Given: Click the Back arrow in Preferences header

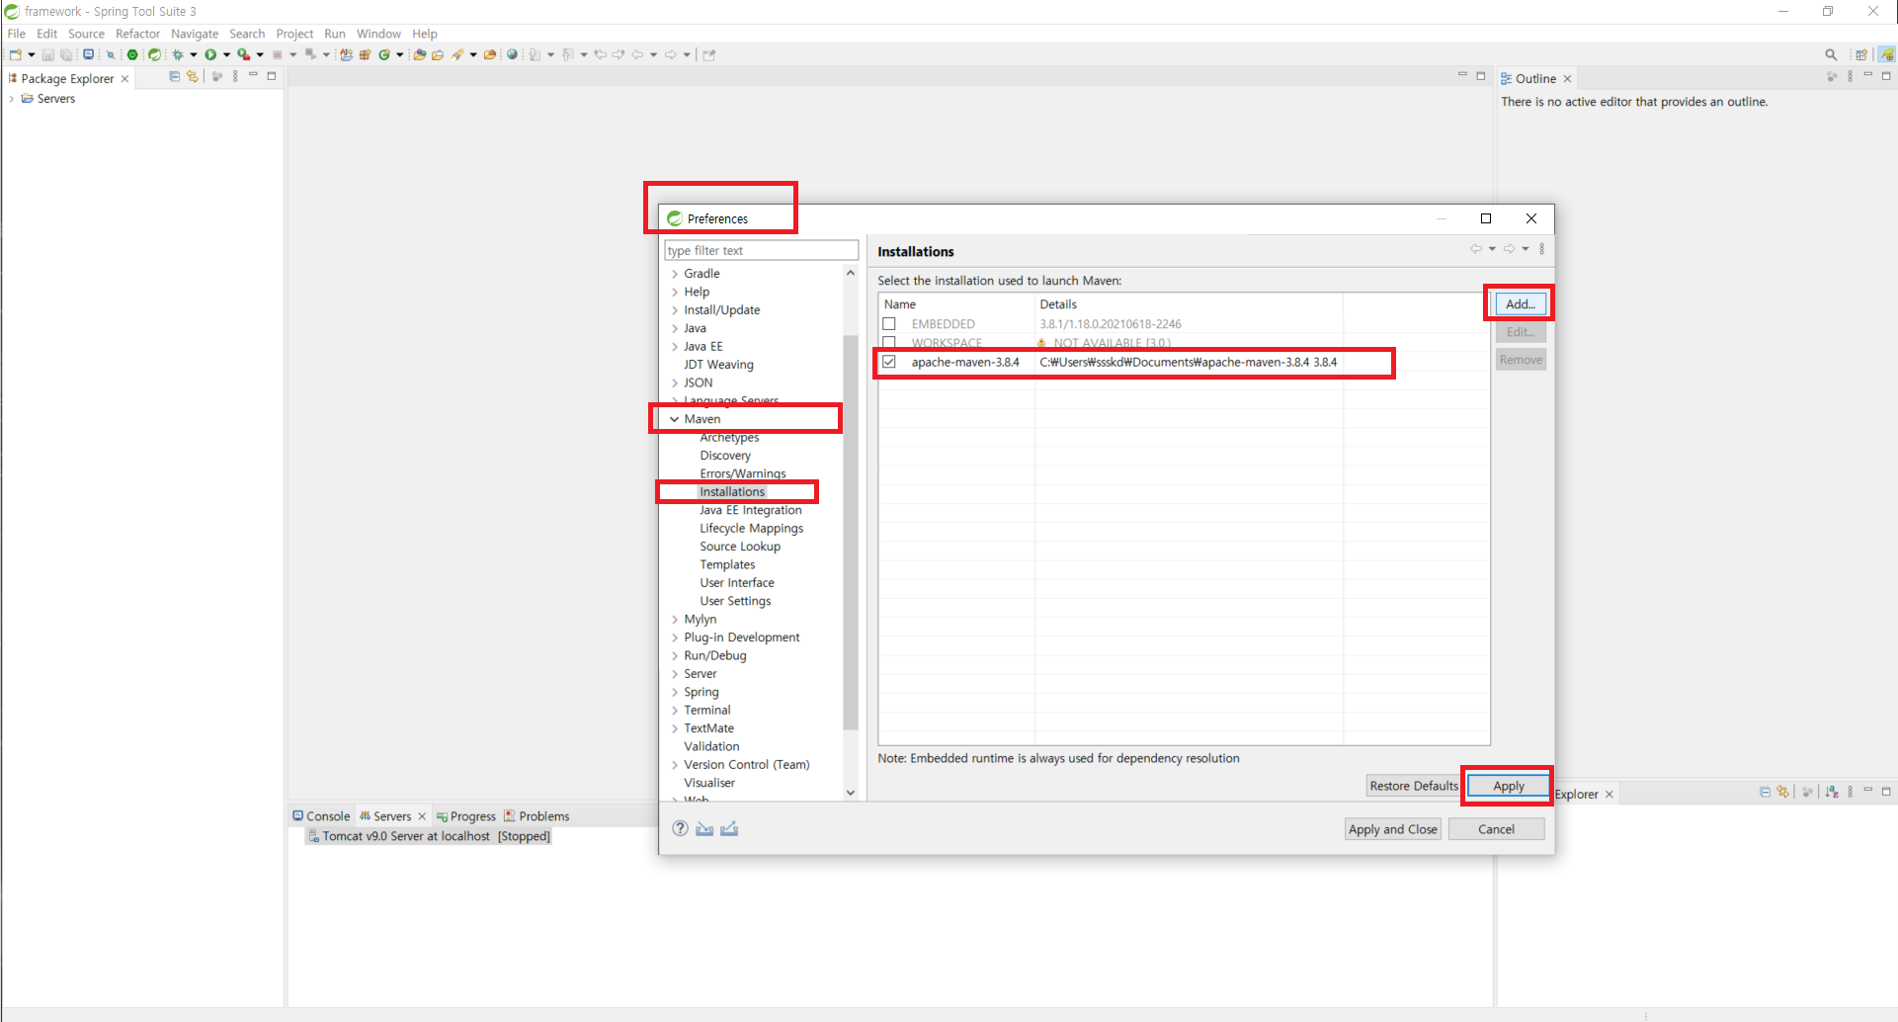Looking at the screenshot, I should click(1476, 249).
